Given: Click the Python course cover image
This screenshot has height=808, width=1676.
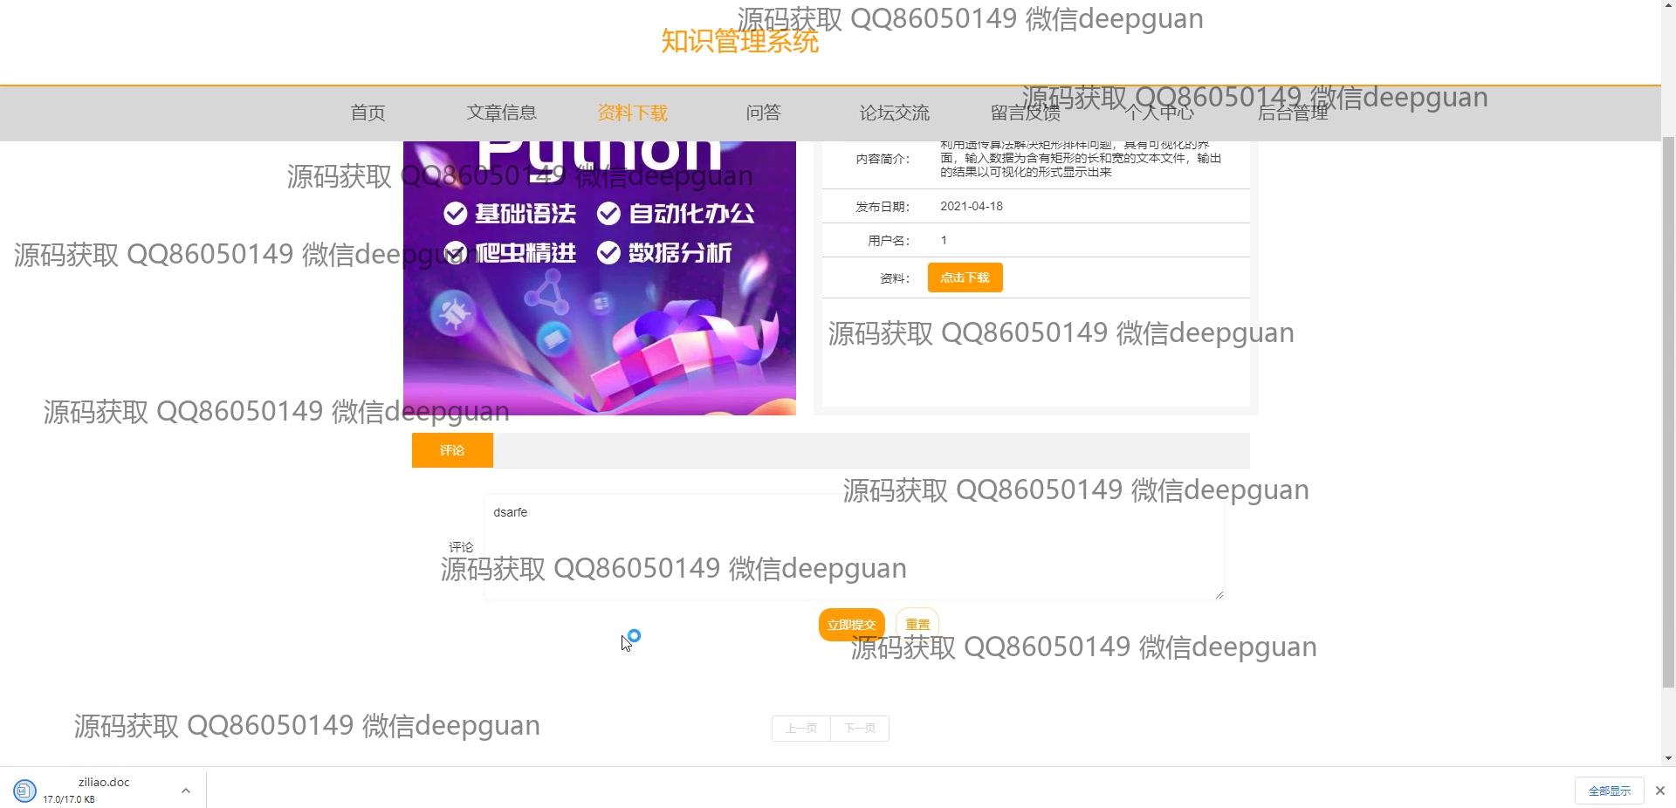Looking at the screenshot, I should pyautogui.click(x=599, y=277).
